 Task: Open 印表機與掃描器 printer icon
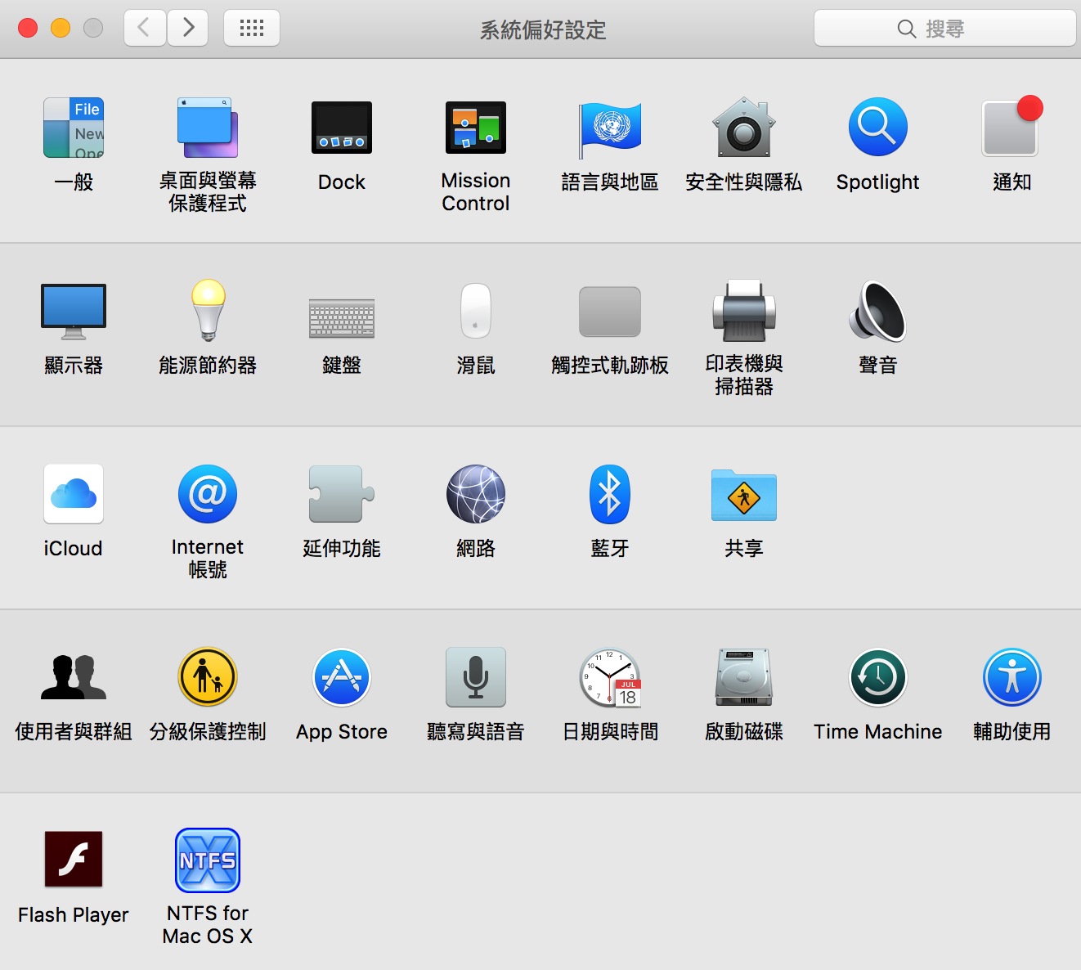click(x=744, y=311)
